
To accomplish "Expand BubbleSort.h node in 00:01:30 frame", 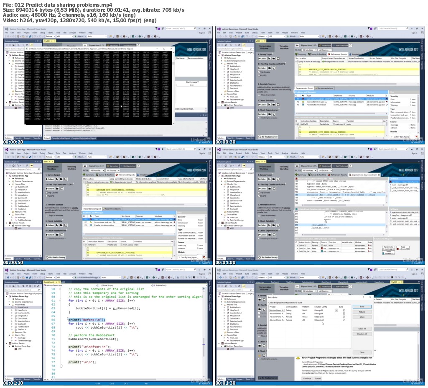I will coord(225,307).
